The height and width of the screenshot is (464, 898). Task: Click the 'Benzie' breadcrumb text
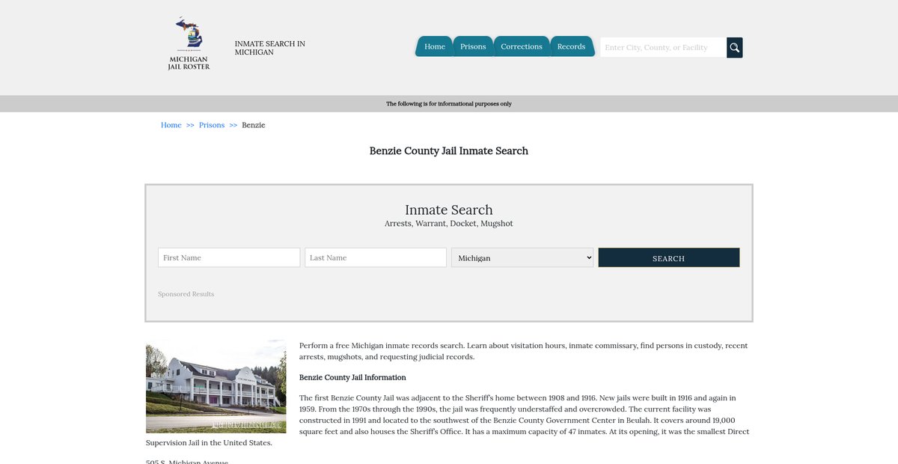click(x=254, y=125)
